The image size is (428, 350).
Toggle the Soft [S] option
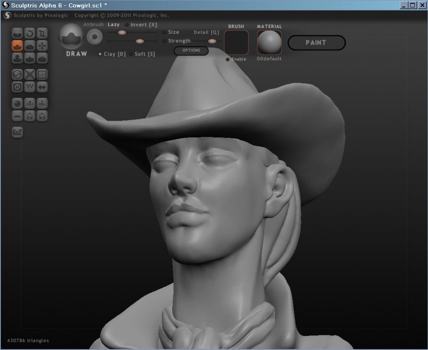tap(131, 54)
